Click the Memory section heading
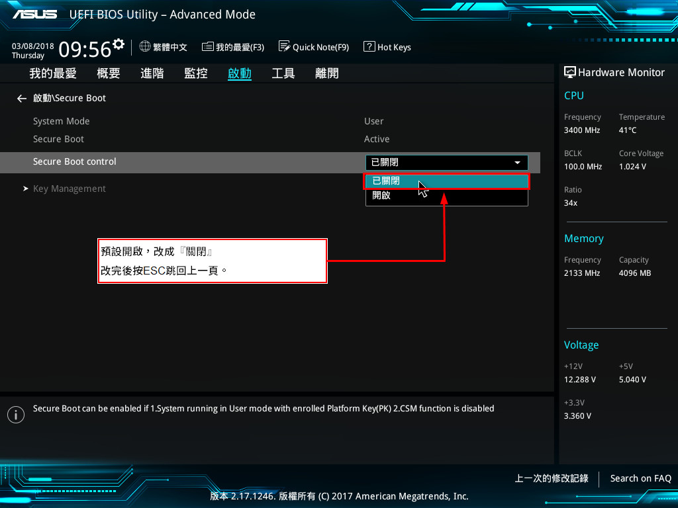The image size is (678, 508). [584, 238]
